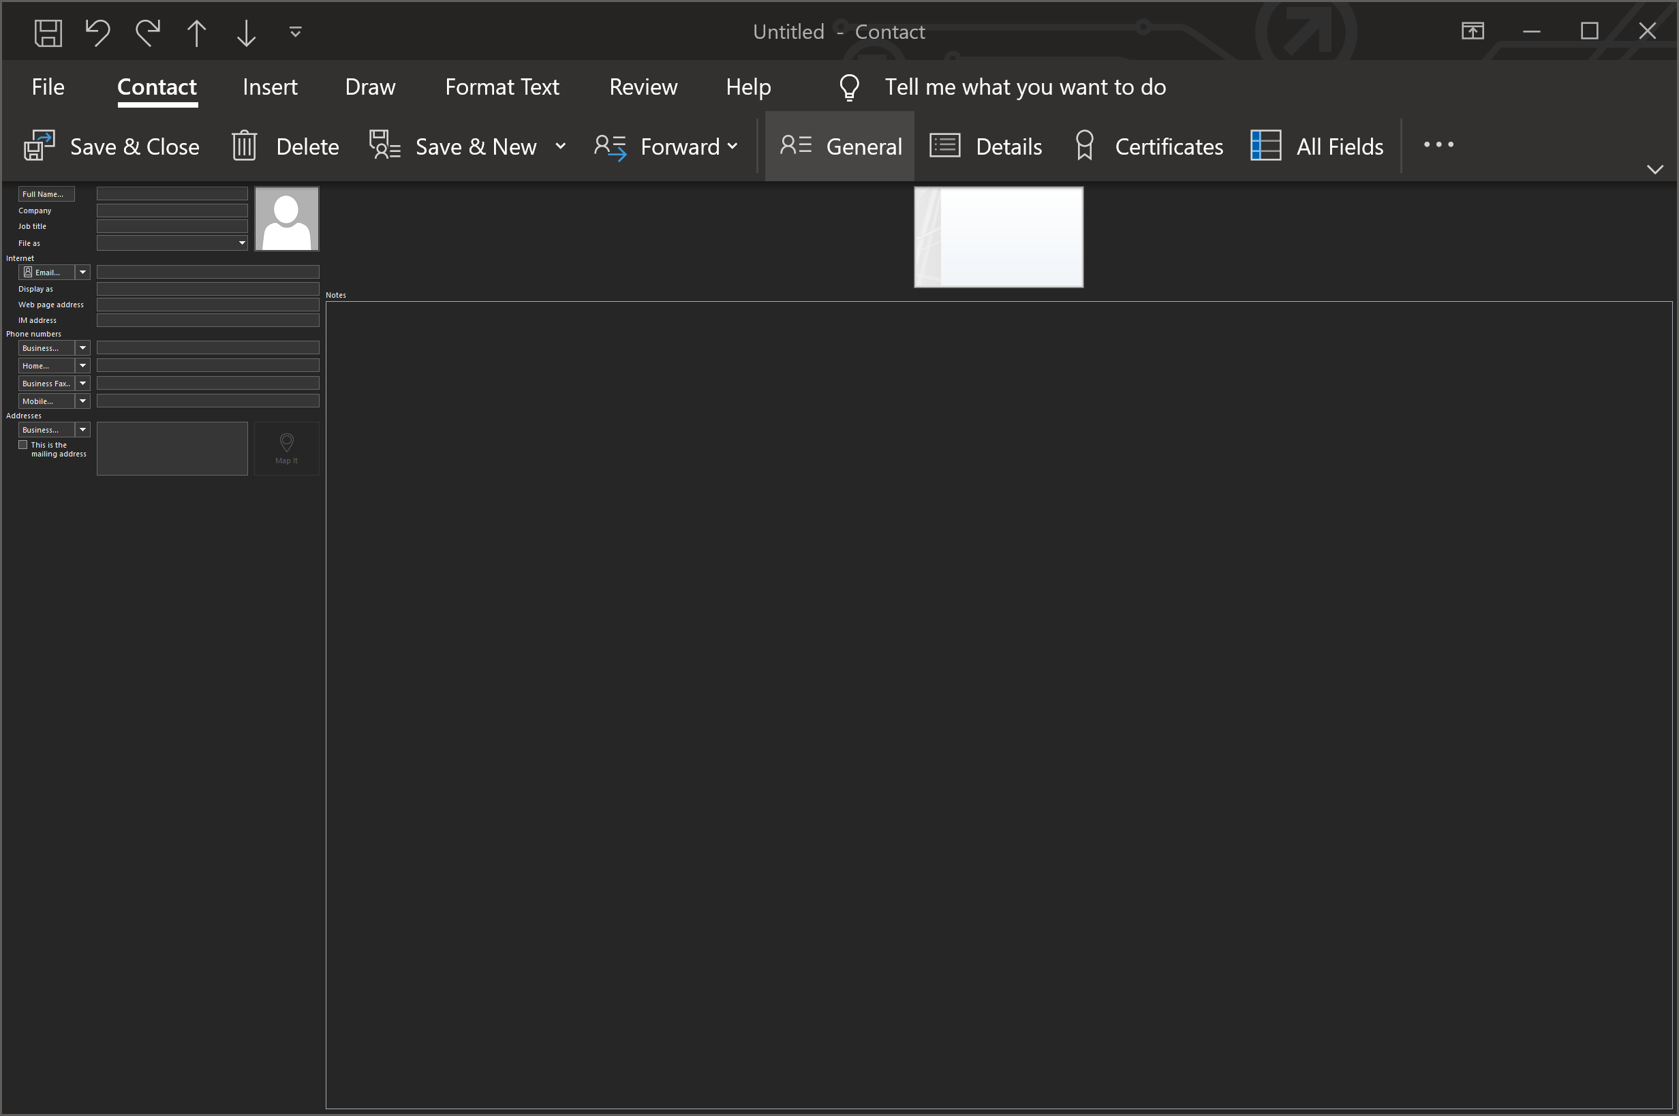Click the Web page address input field
Viewport: 1679px width, 1116px height.
point(208,305)
